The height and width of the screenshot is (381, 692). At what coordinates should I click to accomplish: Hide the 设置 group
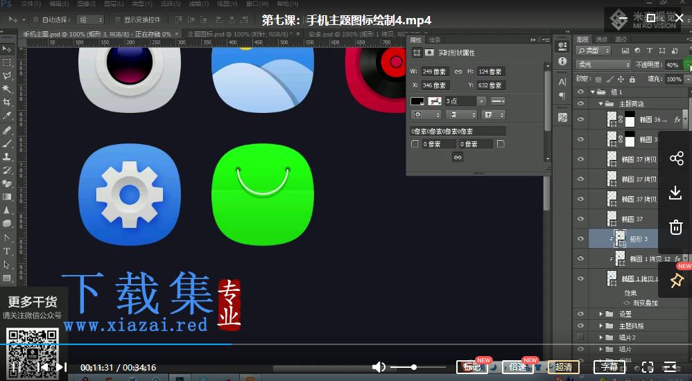point(581,314)
